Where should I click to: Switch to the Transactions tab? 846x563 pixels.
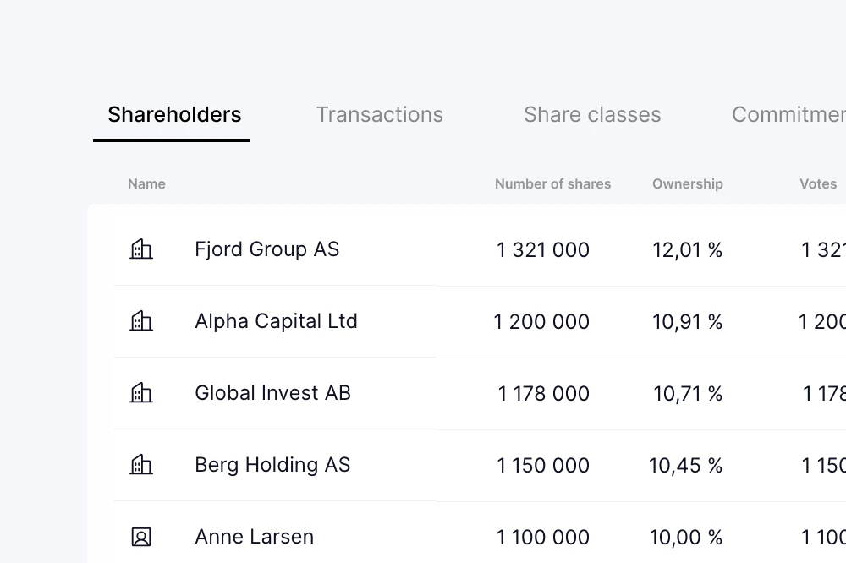(379, 115)
